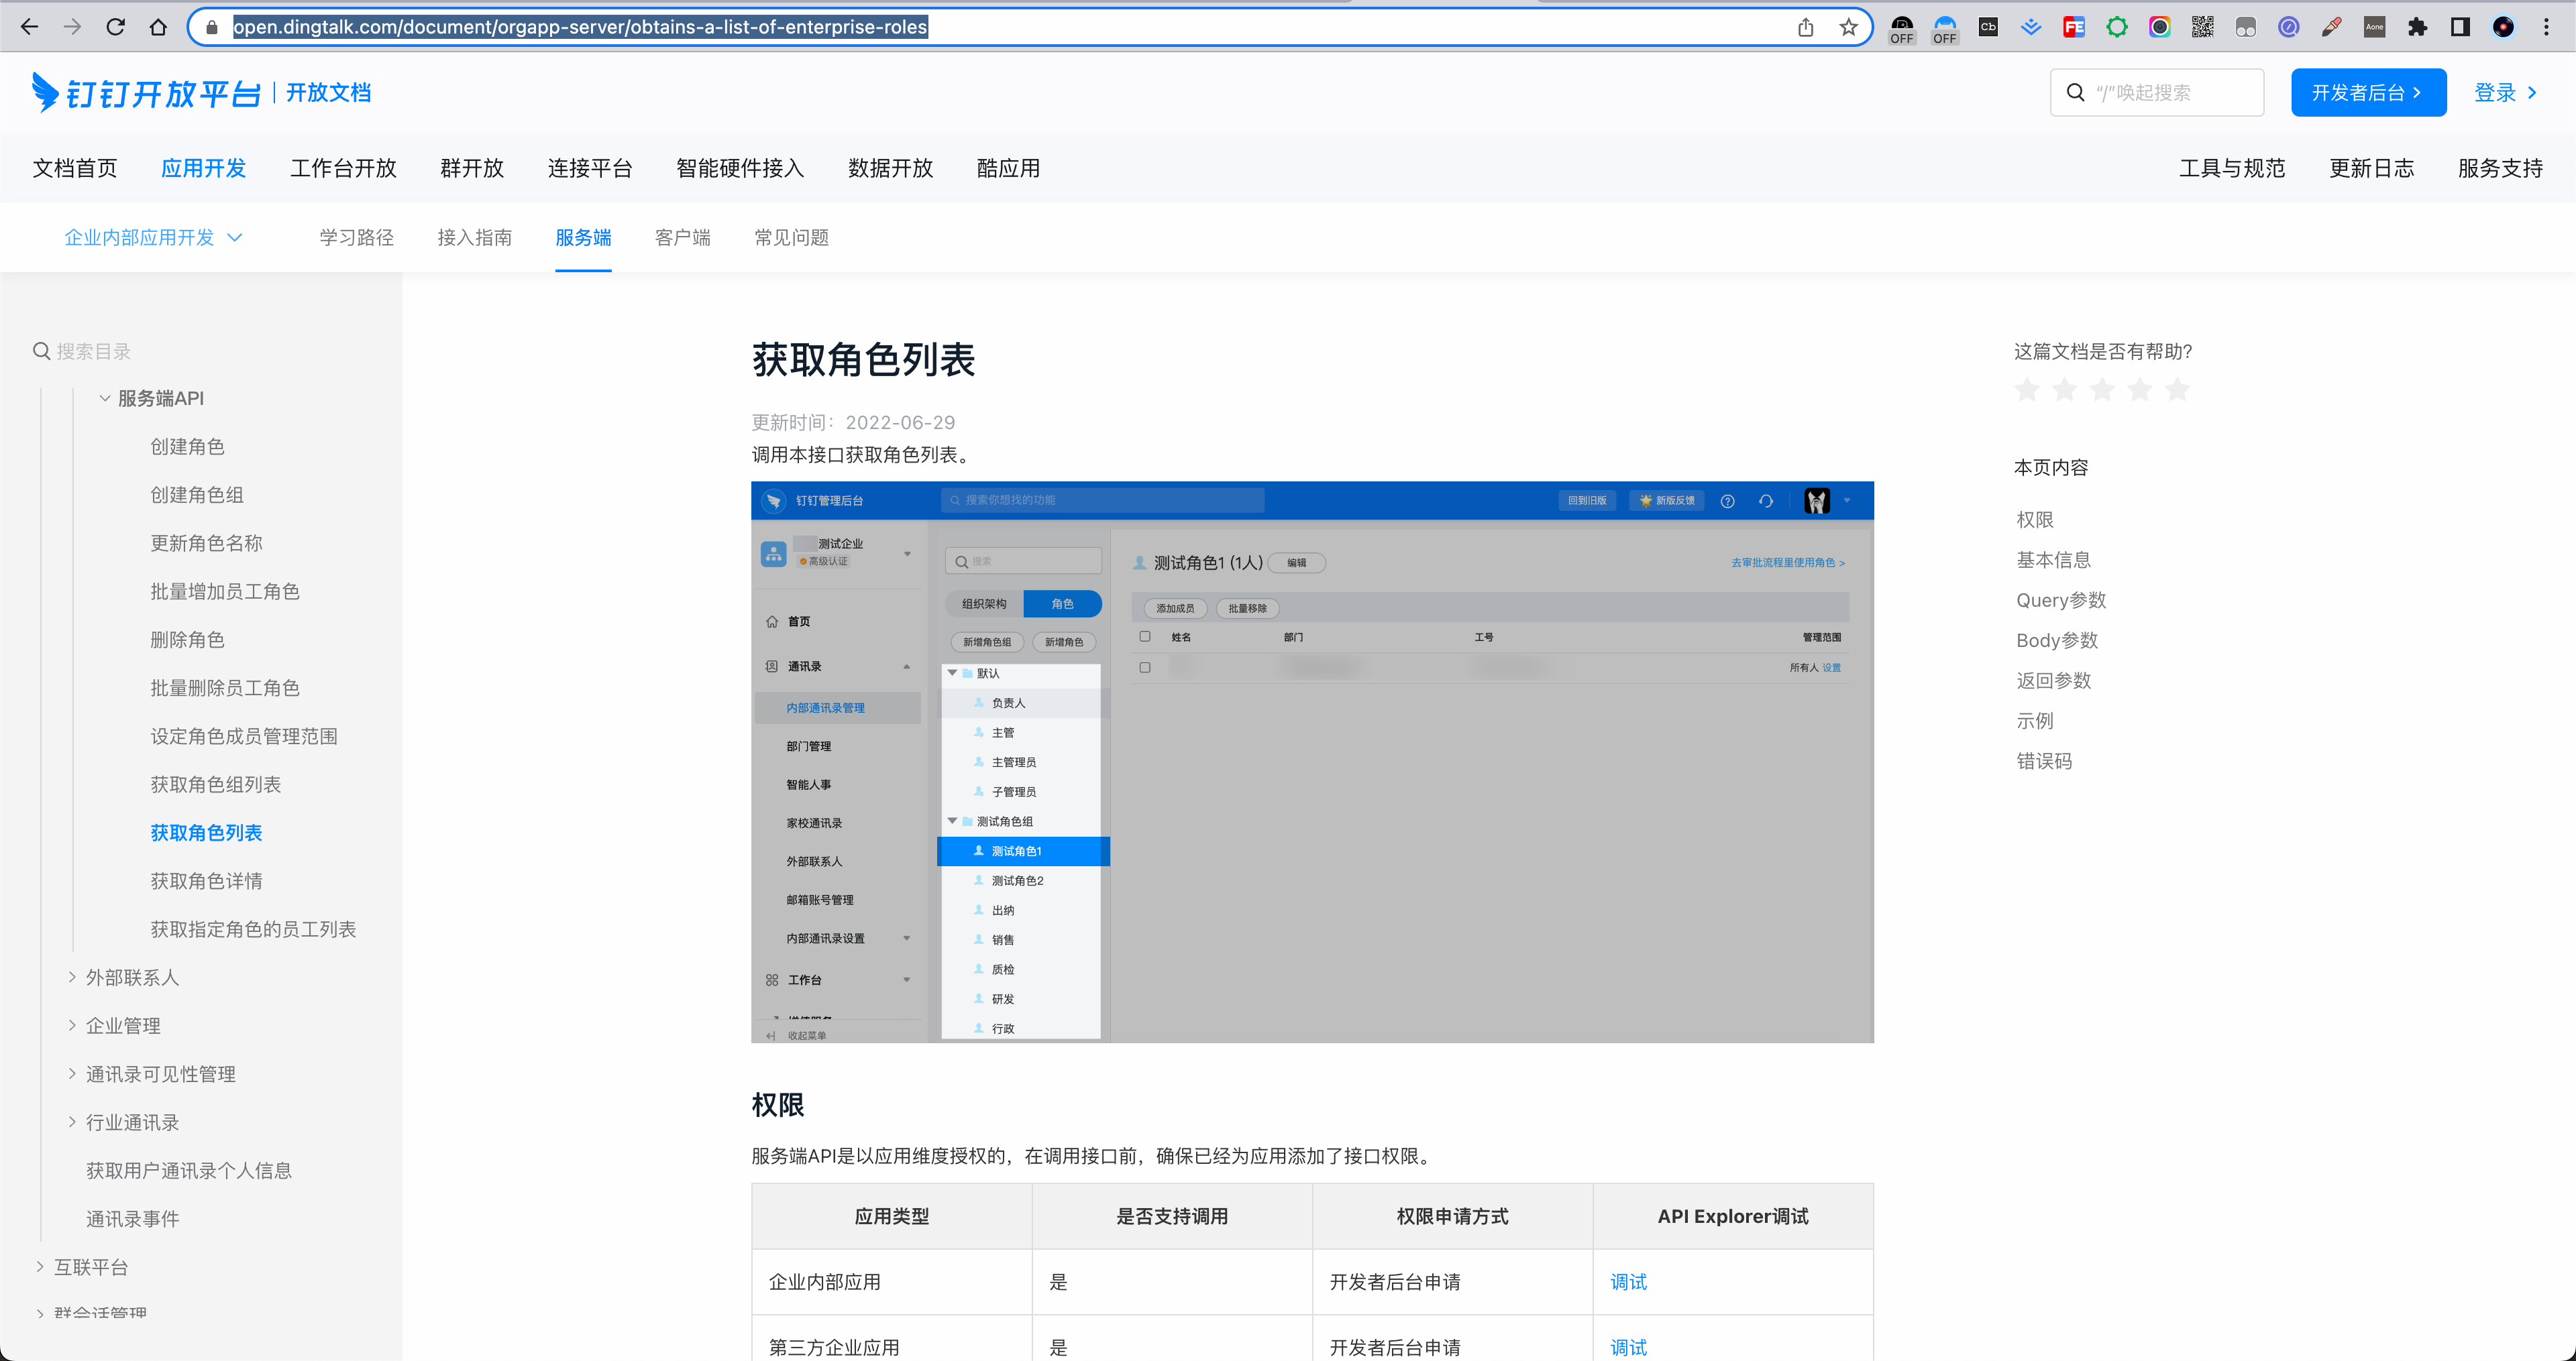Open 设定角色成员管理范围 in the sidebar

click(244, 736)
